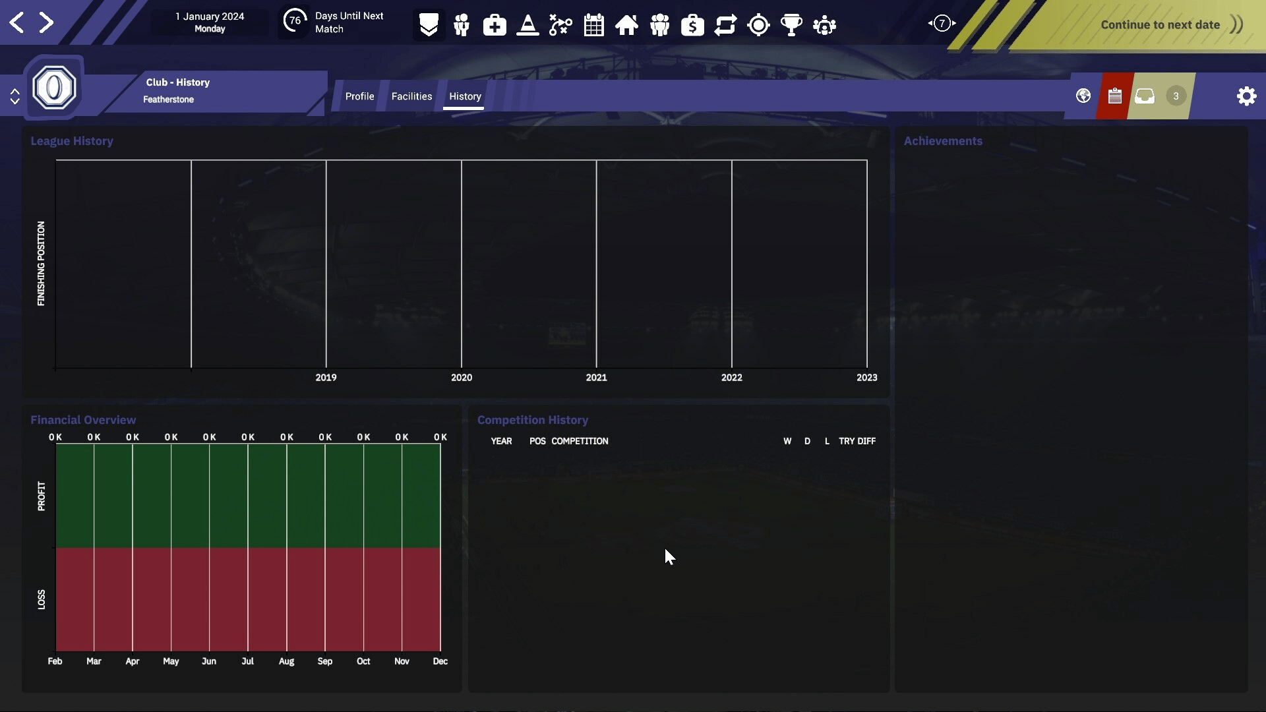This screenshot has width=1266, height=712.
Task: Open the scouting target icon
Action: click(x=758, y=26)
